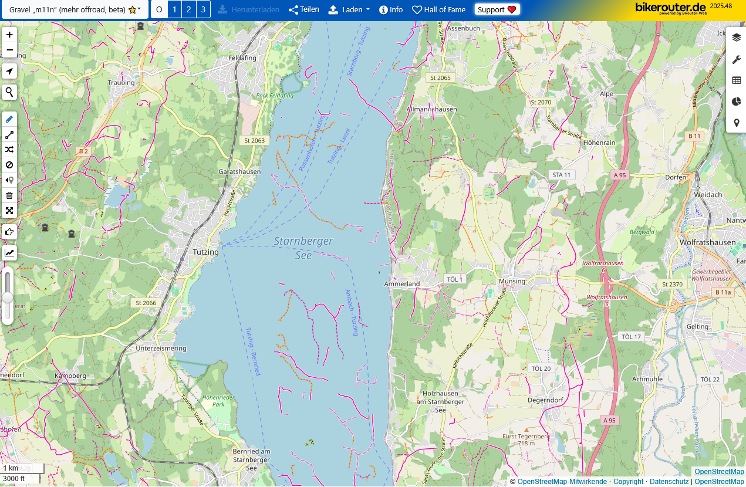Delete the route with trash icon
The width and height of the screenshot is (746, 487).
[9, 195]
